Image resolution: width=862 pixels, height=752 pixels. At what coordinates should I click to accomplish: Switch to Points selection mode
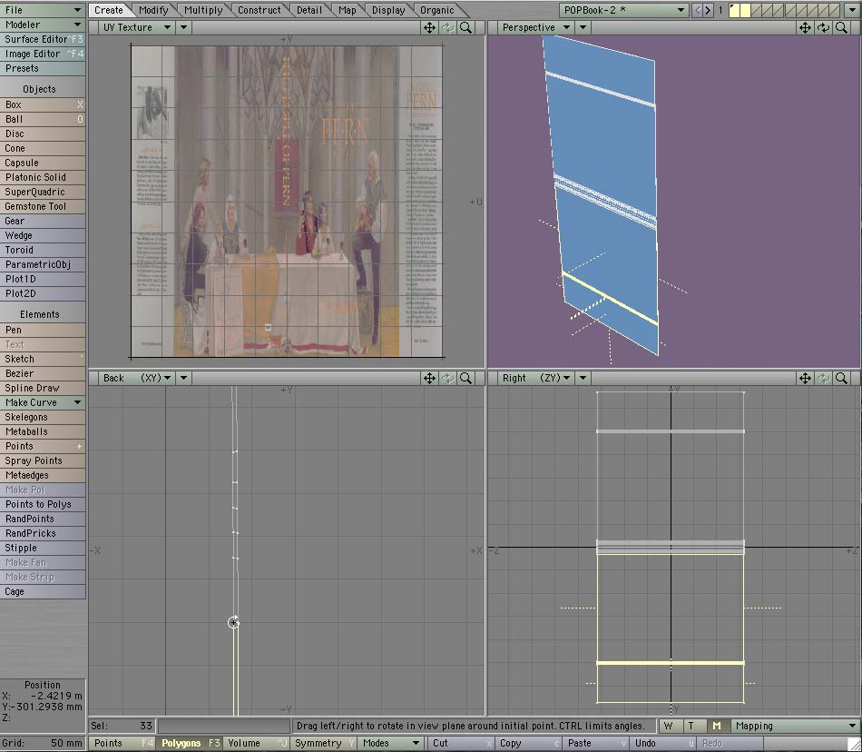pos(122,743)
